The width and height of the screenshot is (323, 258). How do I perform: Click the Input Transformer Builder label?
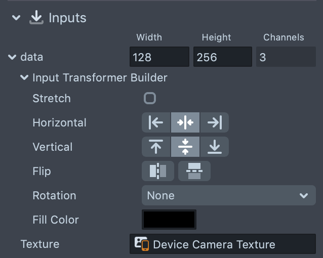coord(100,78)
